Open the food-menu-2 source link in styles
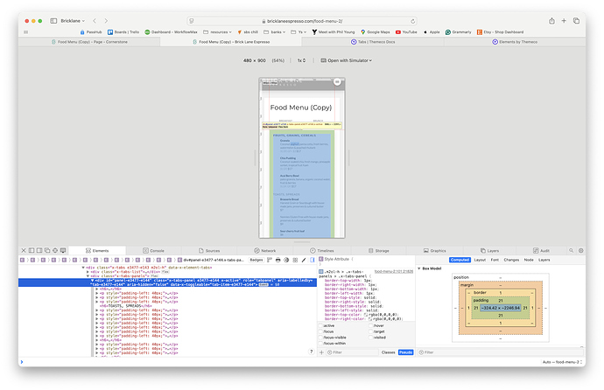Viewport: 604px width, 390px height. coord(393,272)
